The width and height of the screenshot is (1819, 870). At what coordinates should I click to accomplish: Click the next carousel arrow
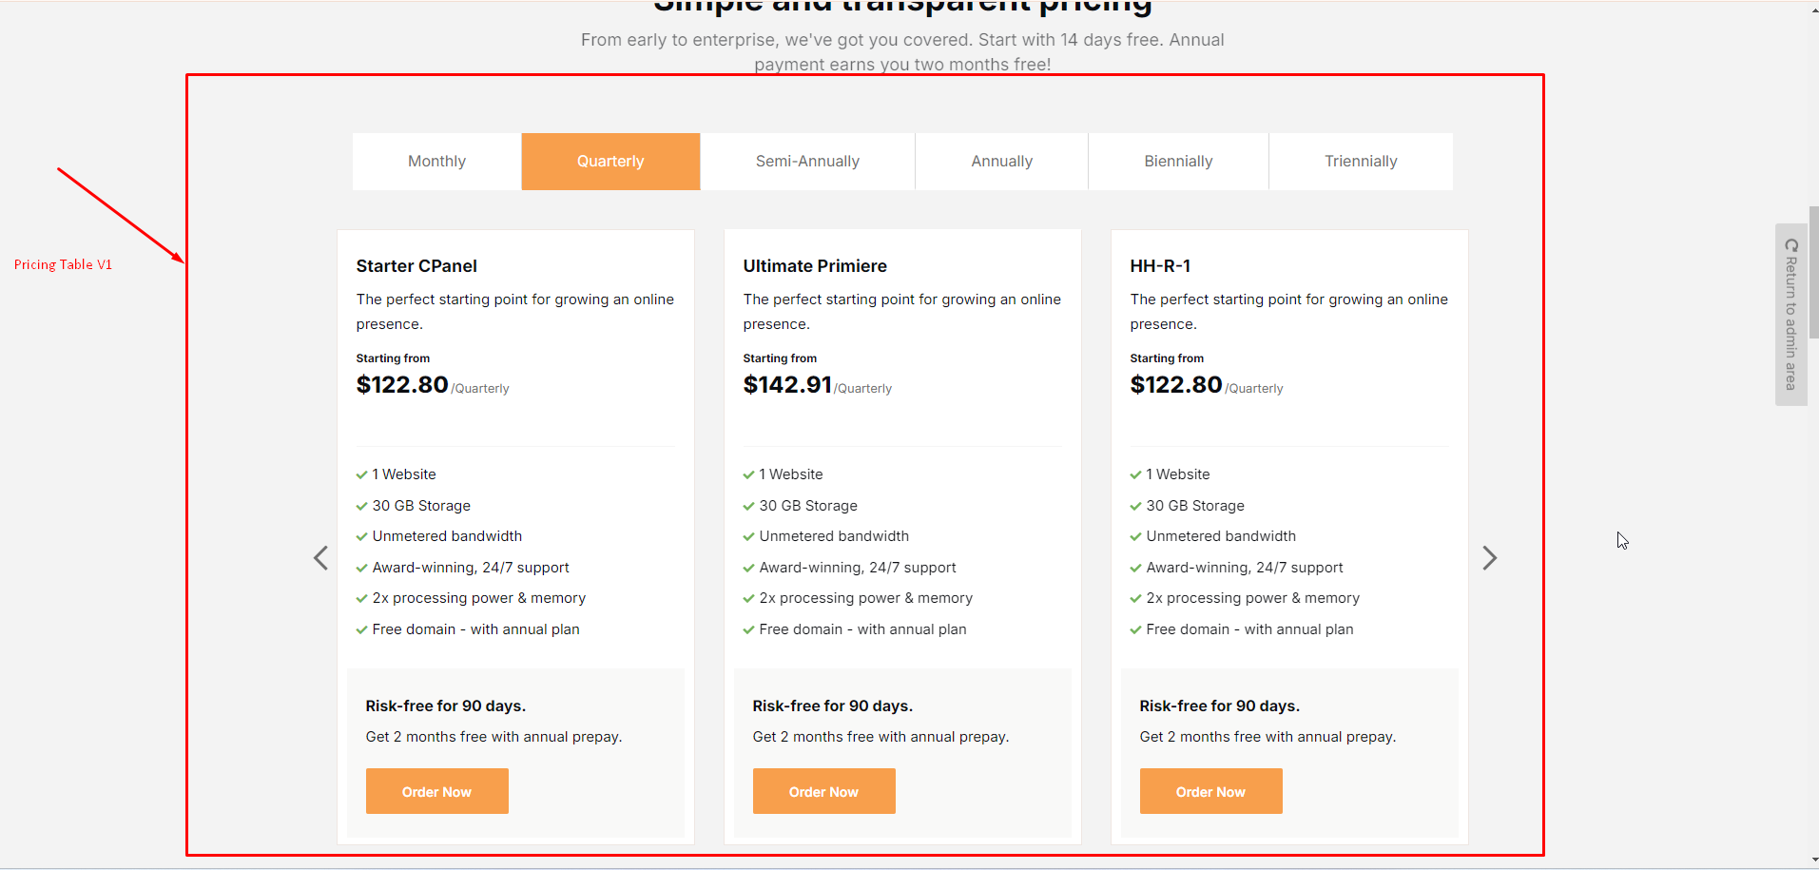pos(1489,558)
